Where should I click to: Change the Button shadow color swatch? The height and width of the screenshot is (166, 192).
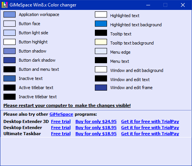coord(10,51)
